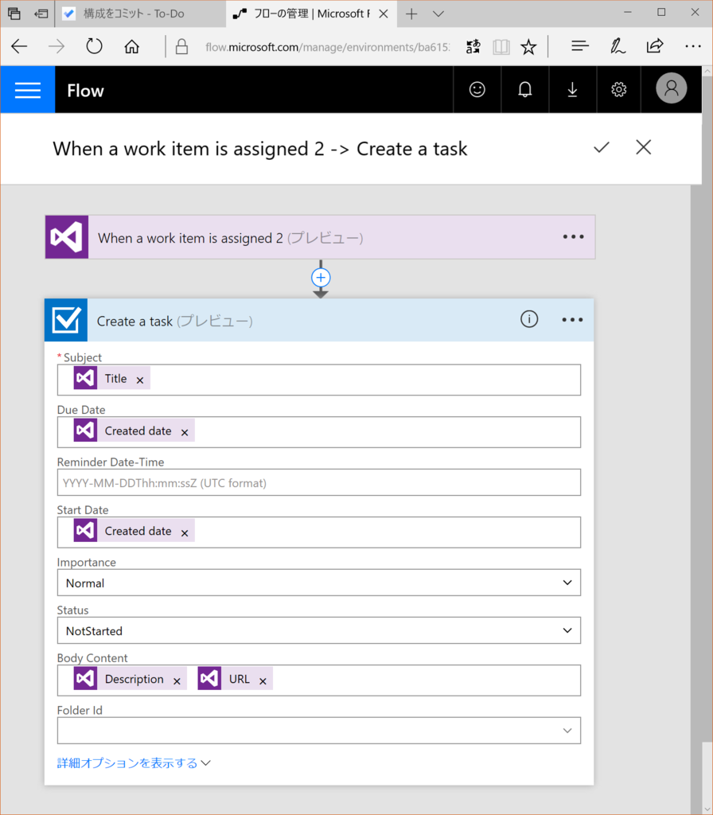Open the trigger card's ellipsis menu

[x=573, y=237]
